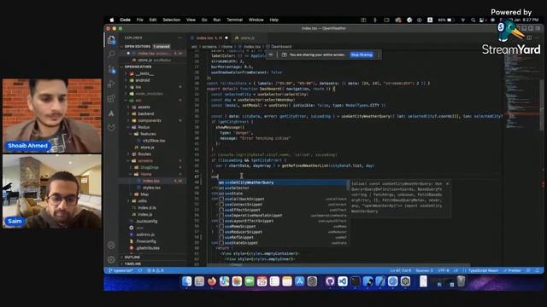Open the Run and Debug view
The height and width of the screenshot is (307, 547).
(x=111, y=84)
